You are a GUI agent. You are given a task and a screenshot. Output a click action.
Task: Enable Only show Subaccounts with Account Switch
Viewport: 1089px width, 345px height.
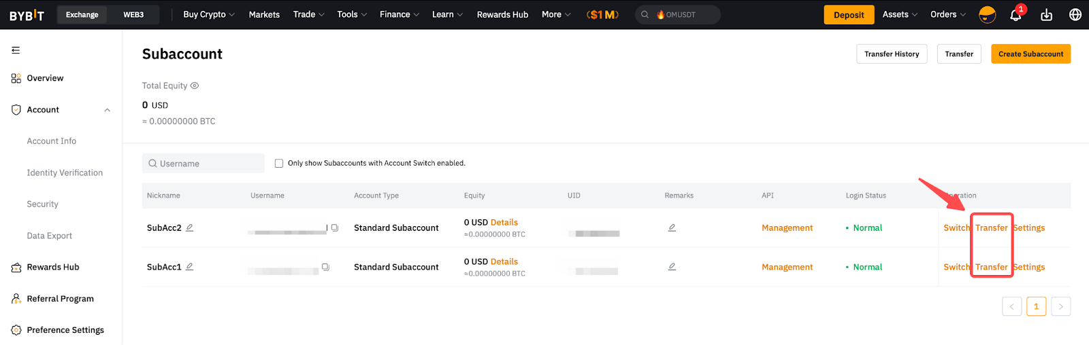(x=279, y=164)
